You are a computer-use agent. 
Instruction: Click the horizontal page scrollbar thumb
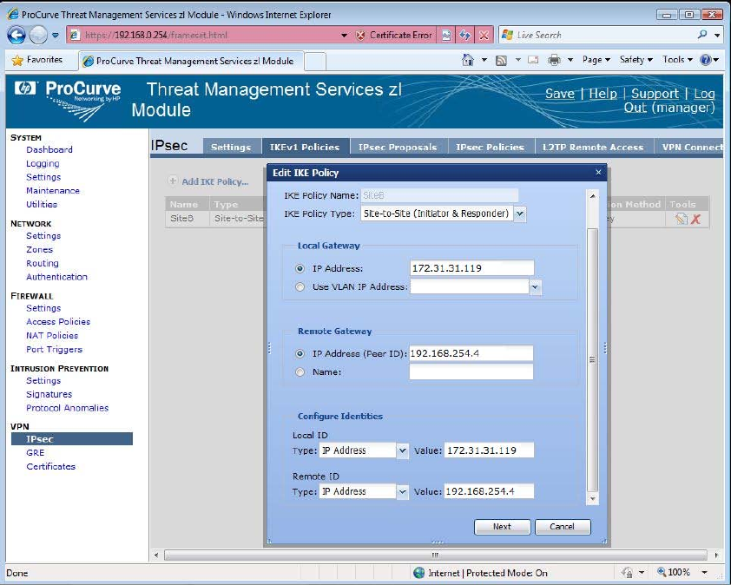click(436, 555)
